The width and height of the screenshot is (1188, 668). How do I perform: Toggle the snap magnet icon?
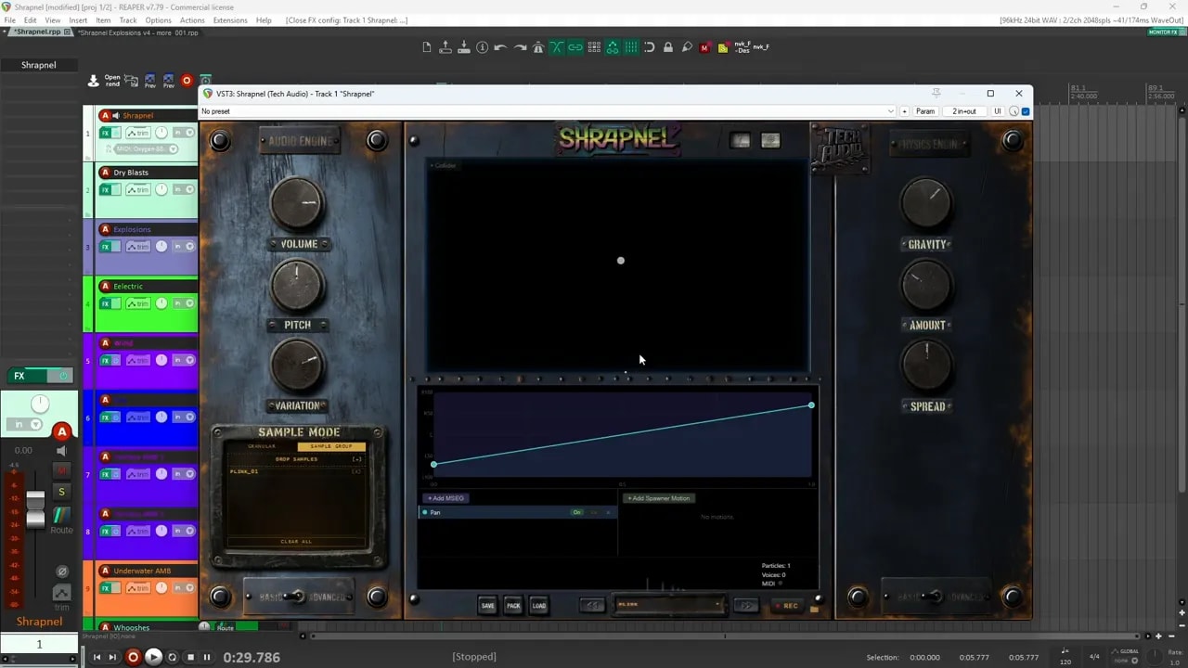650,47
